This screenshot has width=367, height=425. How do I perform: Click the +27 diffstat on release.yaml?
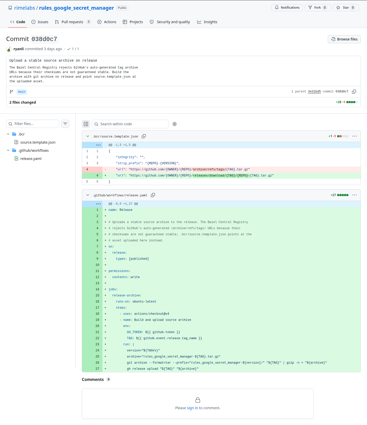click(339, 195)
